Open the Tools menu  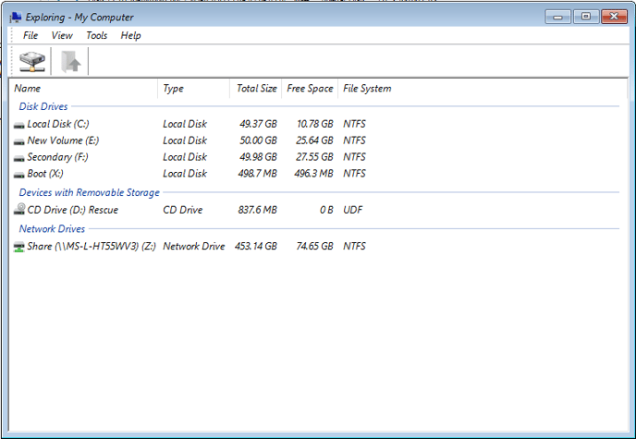click(96, 36)
